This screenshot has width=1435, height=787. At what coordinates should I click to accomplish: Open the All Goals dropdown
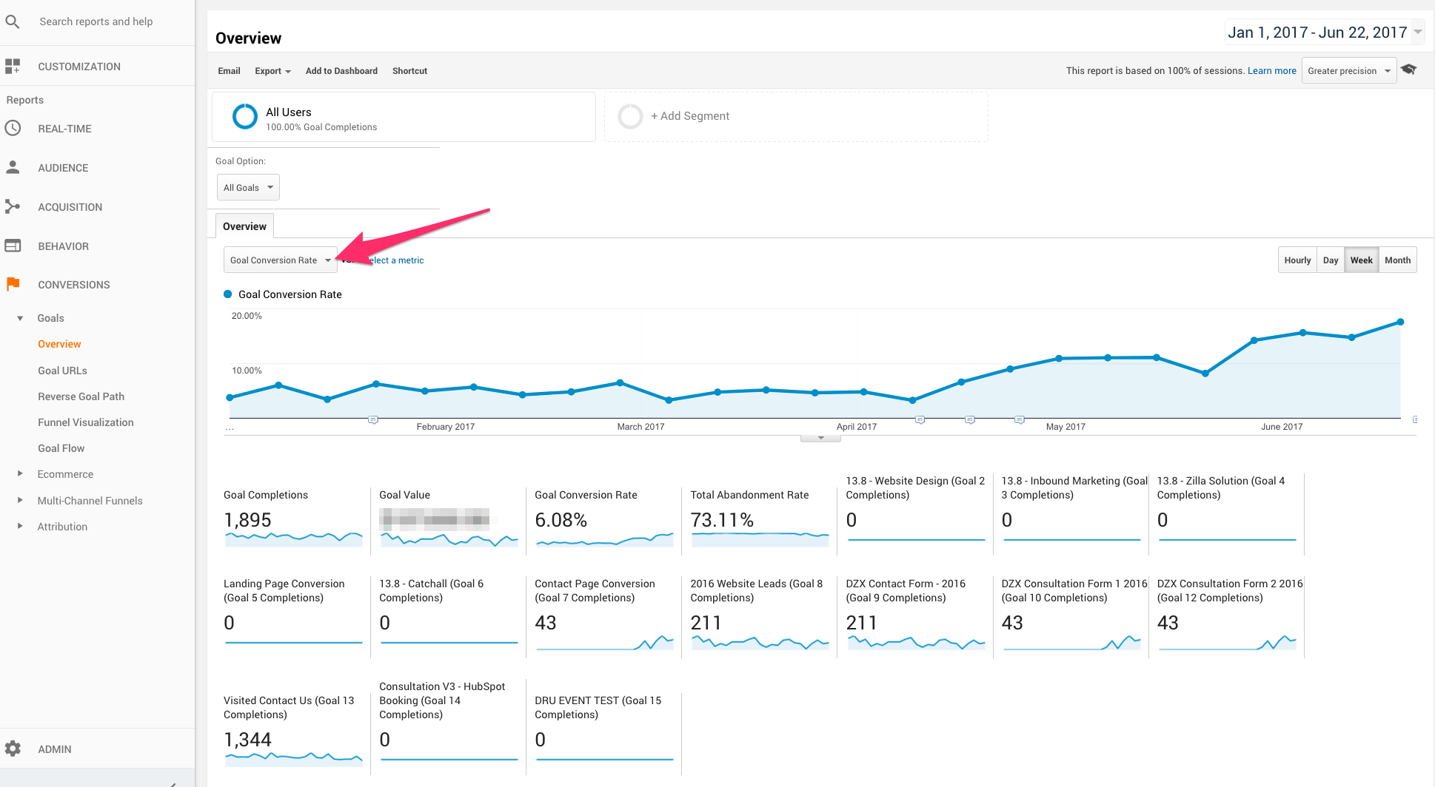(x=248, y=187)
